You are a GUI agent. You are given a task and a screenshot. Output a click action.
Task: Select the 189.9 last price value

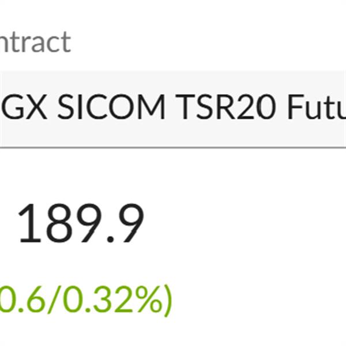80,224
